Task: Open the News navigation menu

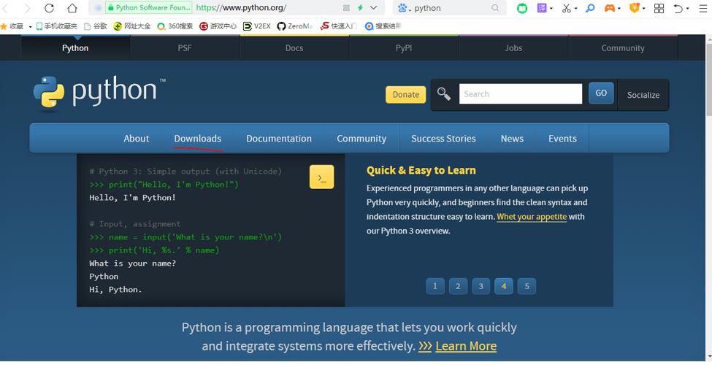Action: 512,139
